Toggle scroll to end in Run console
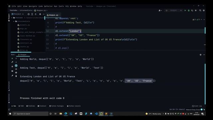 pyautogui.click(x=16, y=69)
